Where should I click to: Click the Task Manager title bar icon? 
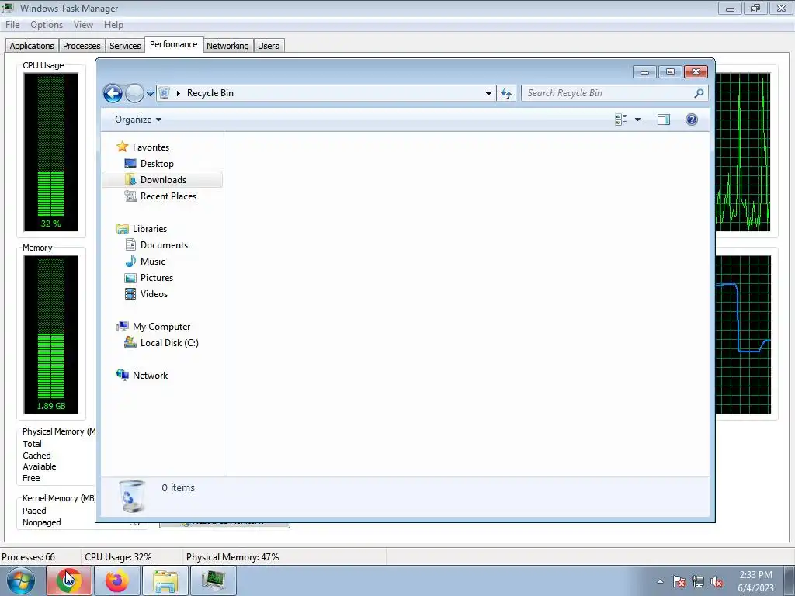pos(9,8)
